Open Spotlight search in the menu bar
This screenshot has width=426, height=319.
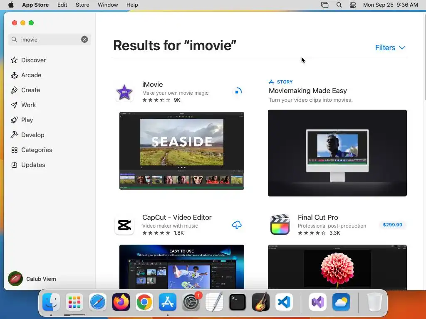(x=339, y=5)
